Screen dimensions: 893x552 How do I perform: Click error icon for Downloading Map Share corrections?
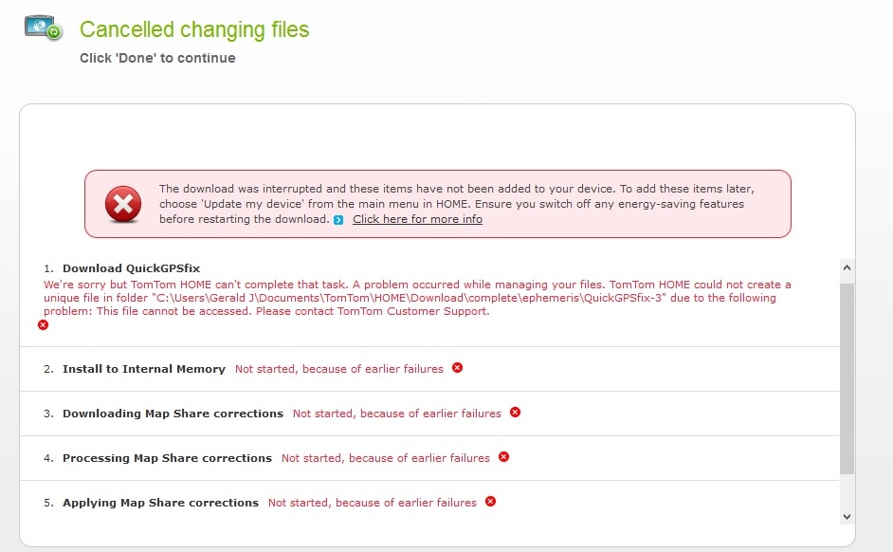pos(515,413)
